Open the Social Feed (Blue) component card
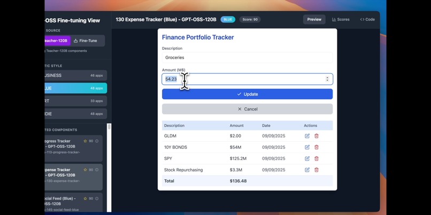This screenshot has height=215, width=431. [x=73, y=203]
